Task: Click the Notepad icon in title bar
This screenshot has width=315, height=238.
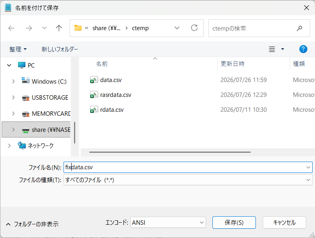Action: click(8, 8)
